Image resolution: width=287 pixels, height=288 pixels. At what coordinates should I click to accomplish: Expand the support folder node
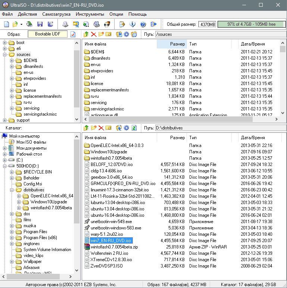click(4, 120)
